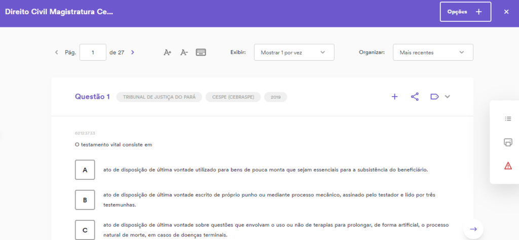This screenshot has height=240, width=519.
Task: Report an error with the warning icon
Action: pos(508,166)
